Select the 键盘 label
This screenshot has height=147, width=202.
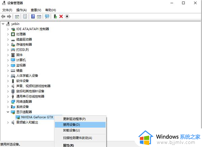(x=20, y=71)
